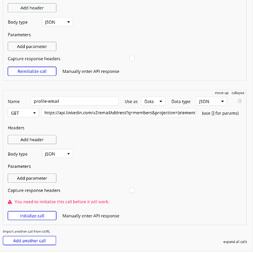The height and width of the screenshot is (253, 253).
Task: Open profile-email Body type dropdown
Action: click(57, 154)
